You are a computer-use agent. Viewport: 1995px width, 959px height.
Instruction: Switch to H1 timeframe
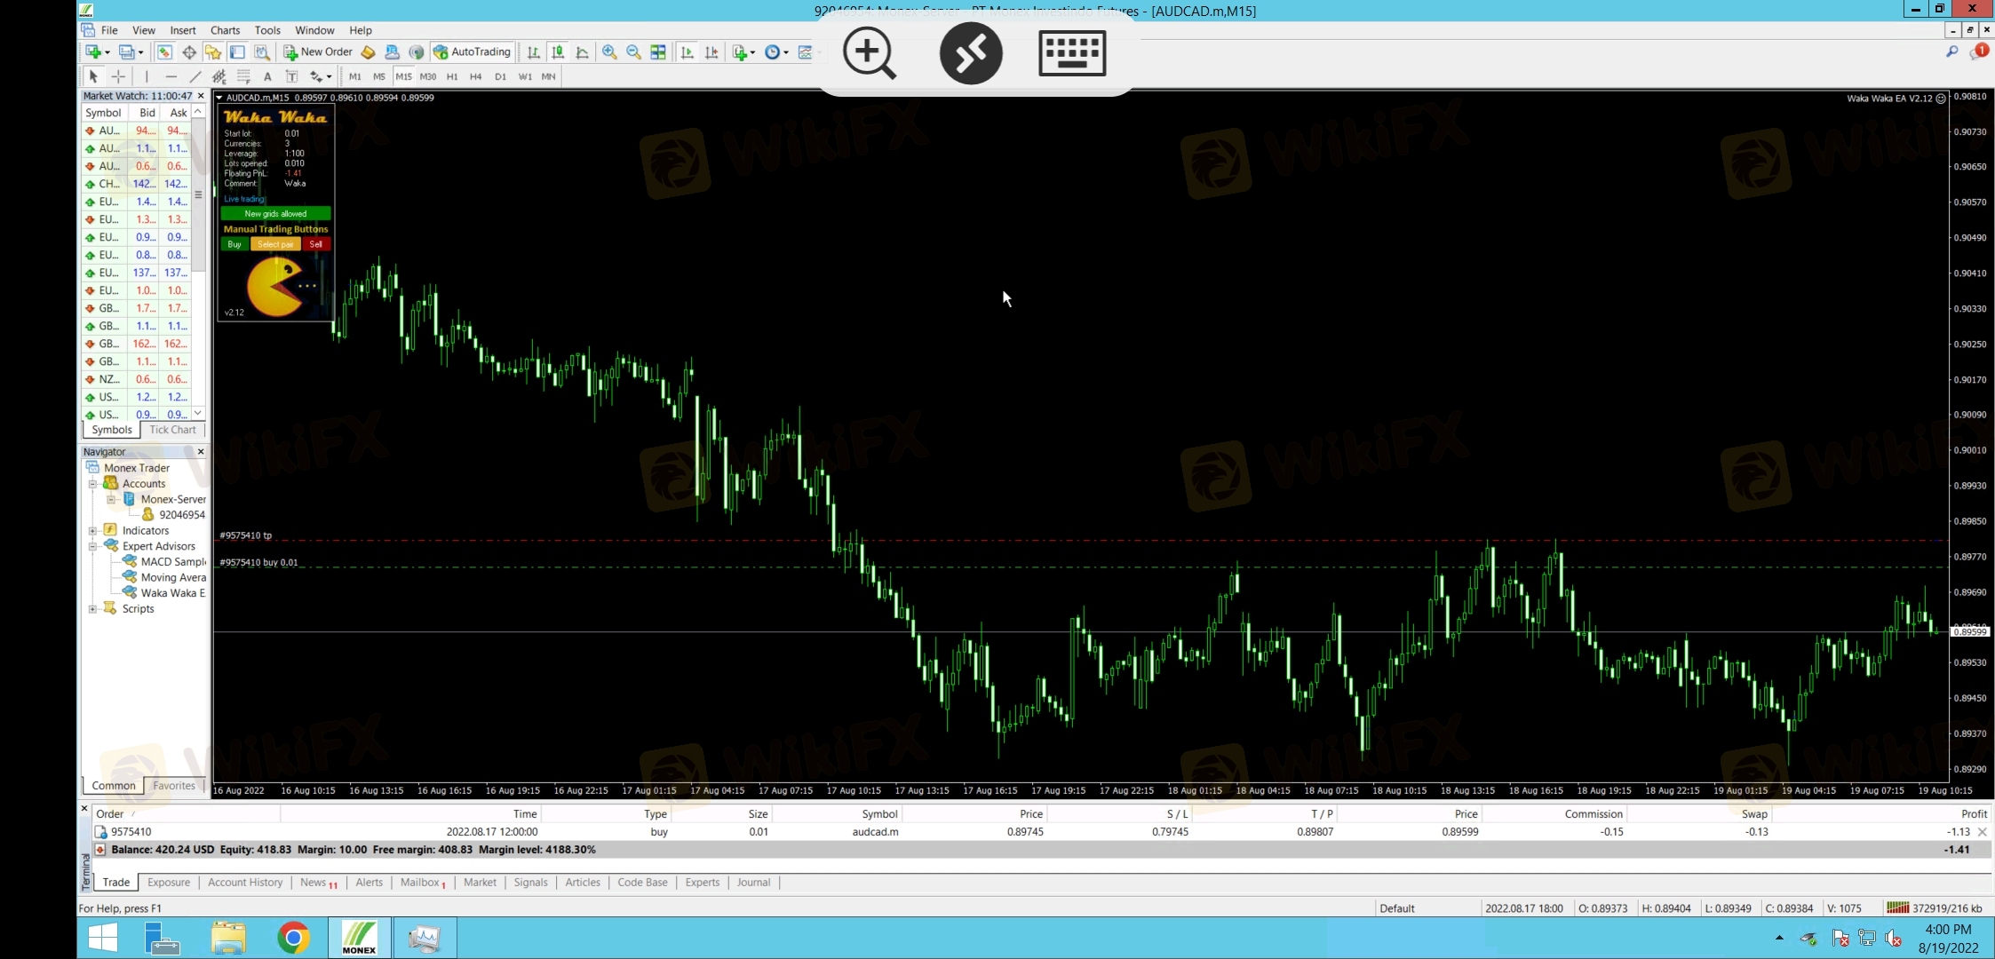pos(452,76)
